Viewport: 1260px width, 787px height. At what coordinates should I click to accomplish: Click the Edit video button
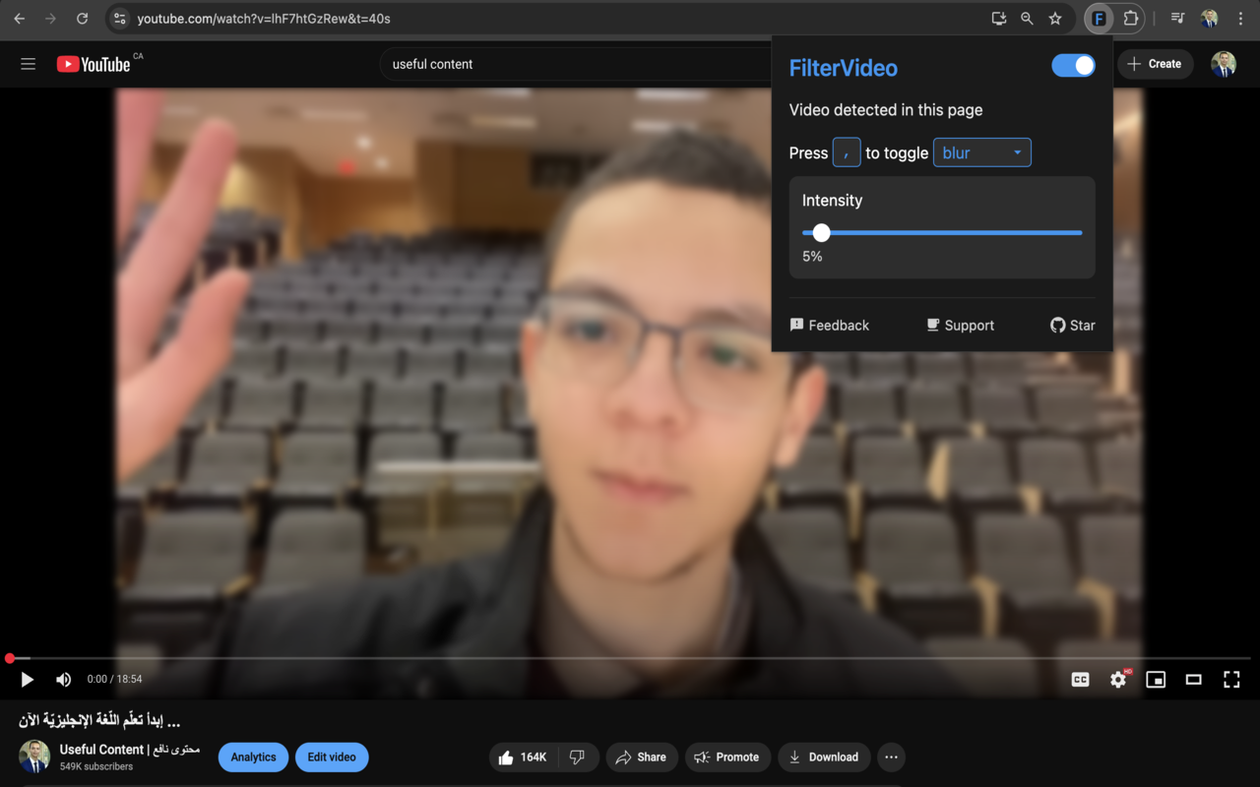point(332,757)
